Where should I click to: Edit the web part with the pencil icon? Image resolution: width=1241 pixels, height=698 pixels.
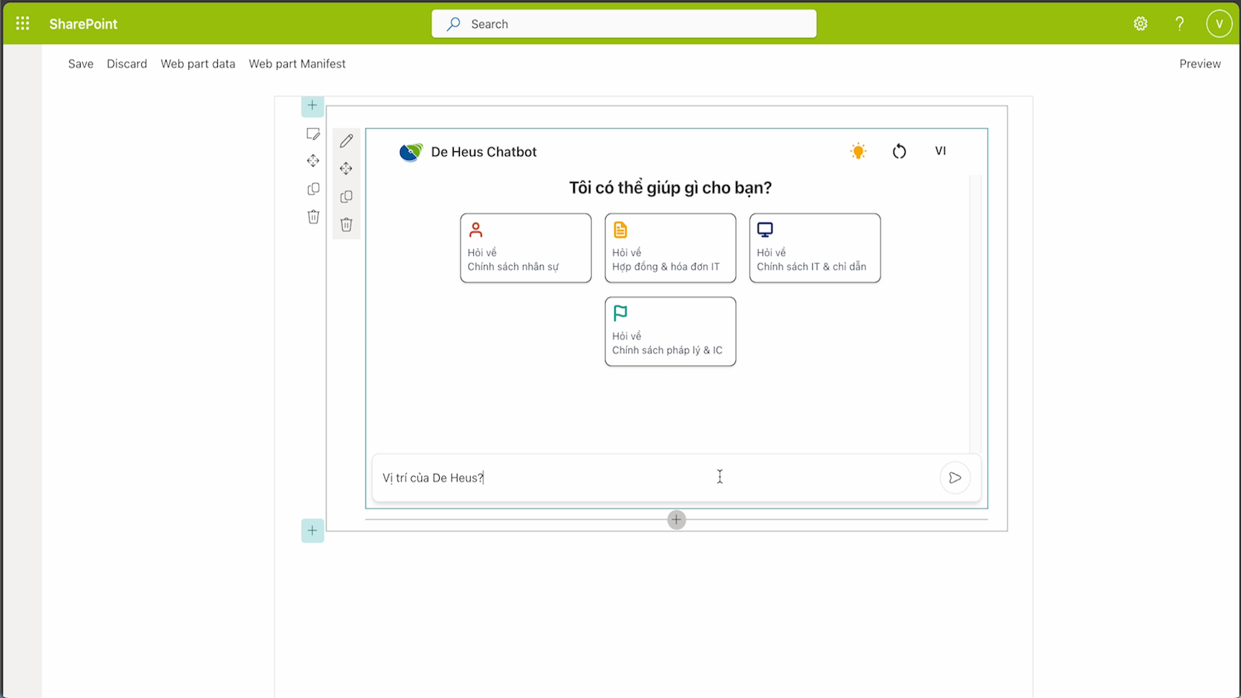347,140
